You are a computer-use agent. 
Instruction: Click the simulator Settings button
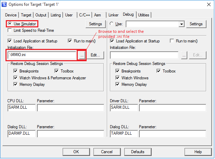tap(95, 24)
